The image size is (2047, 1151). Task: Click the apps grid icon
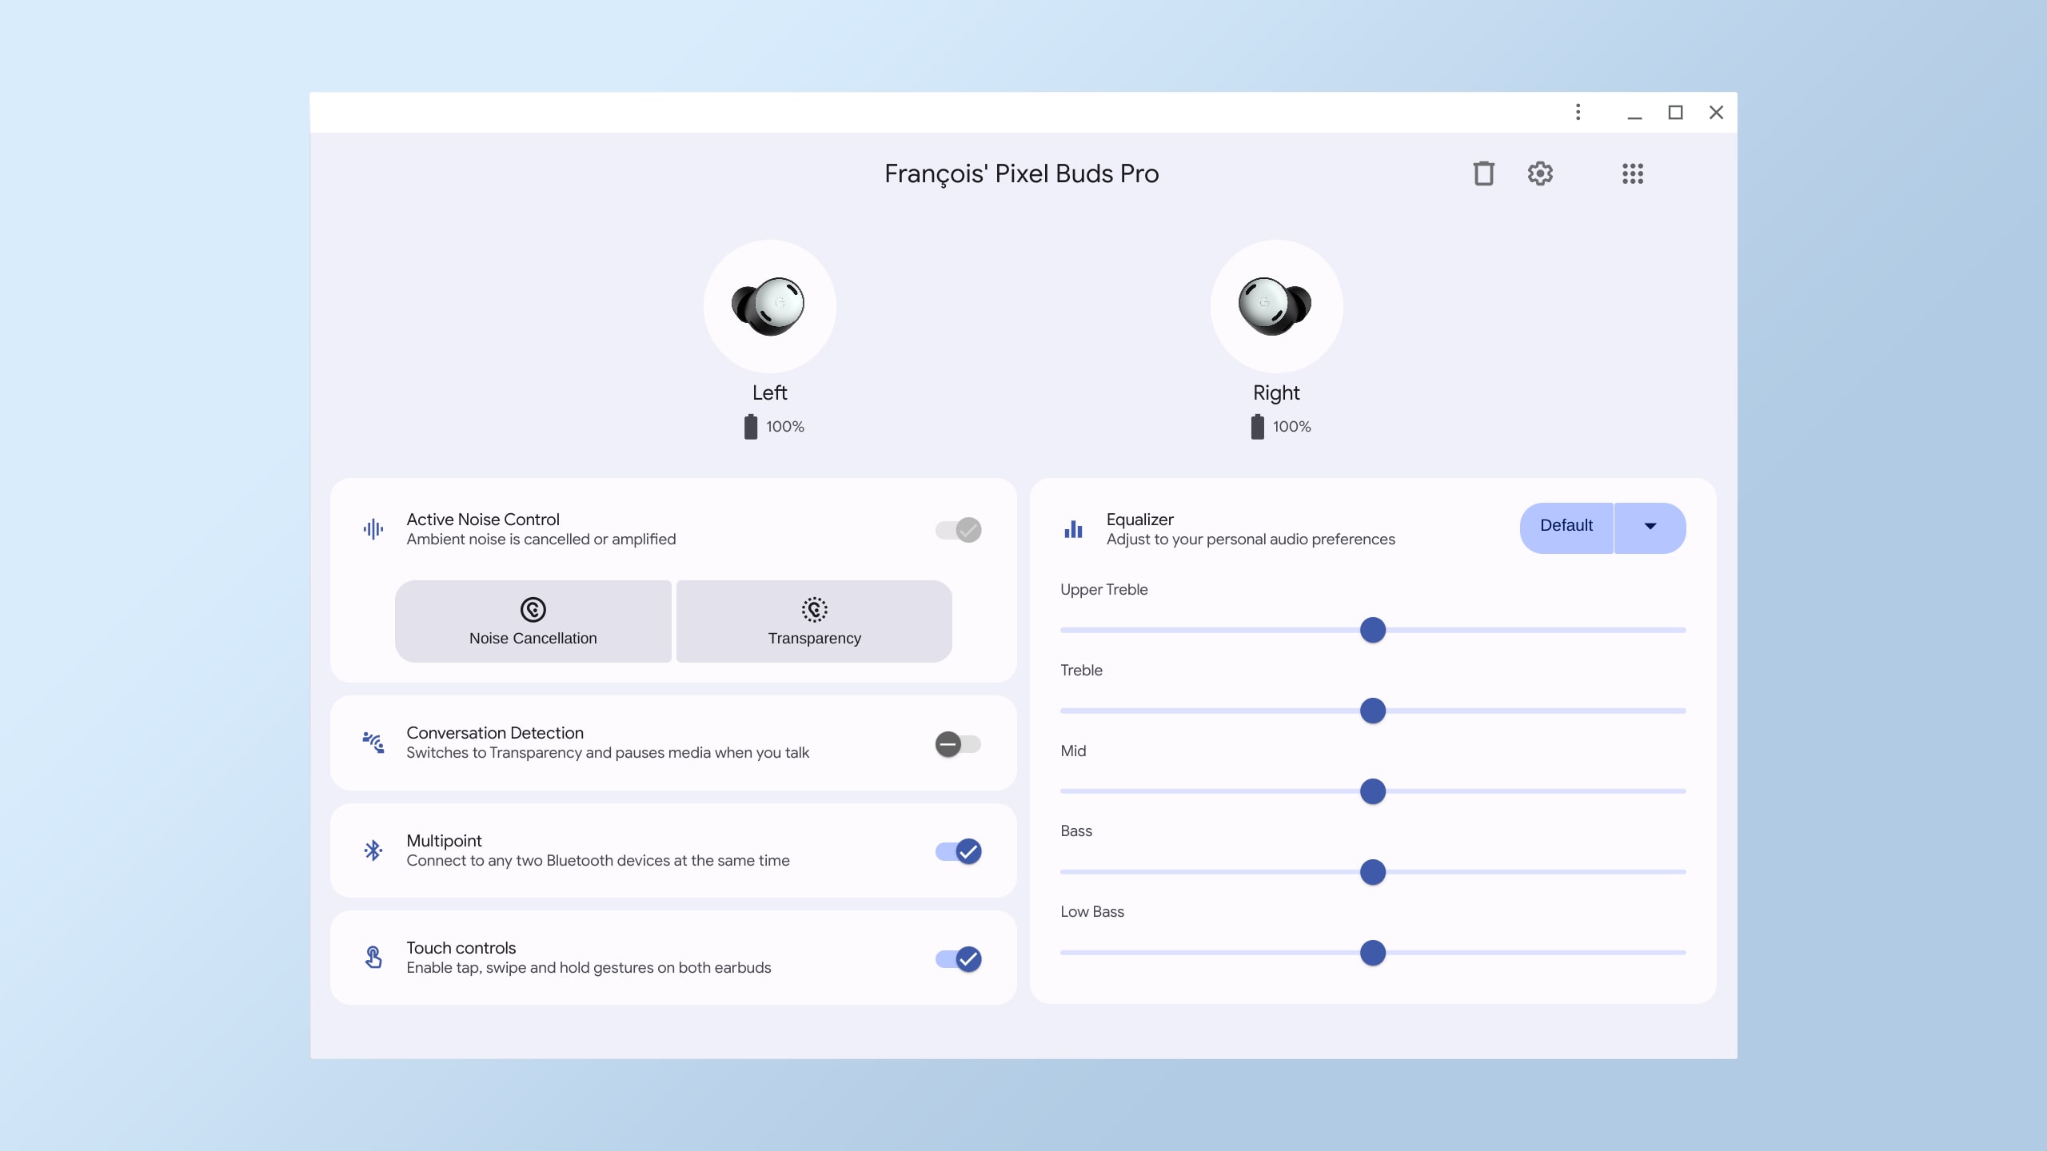1632,173
